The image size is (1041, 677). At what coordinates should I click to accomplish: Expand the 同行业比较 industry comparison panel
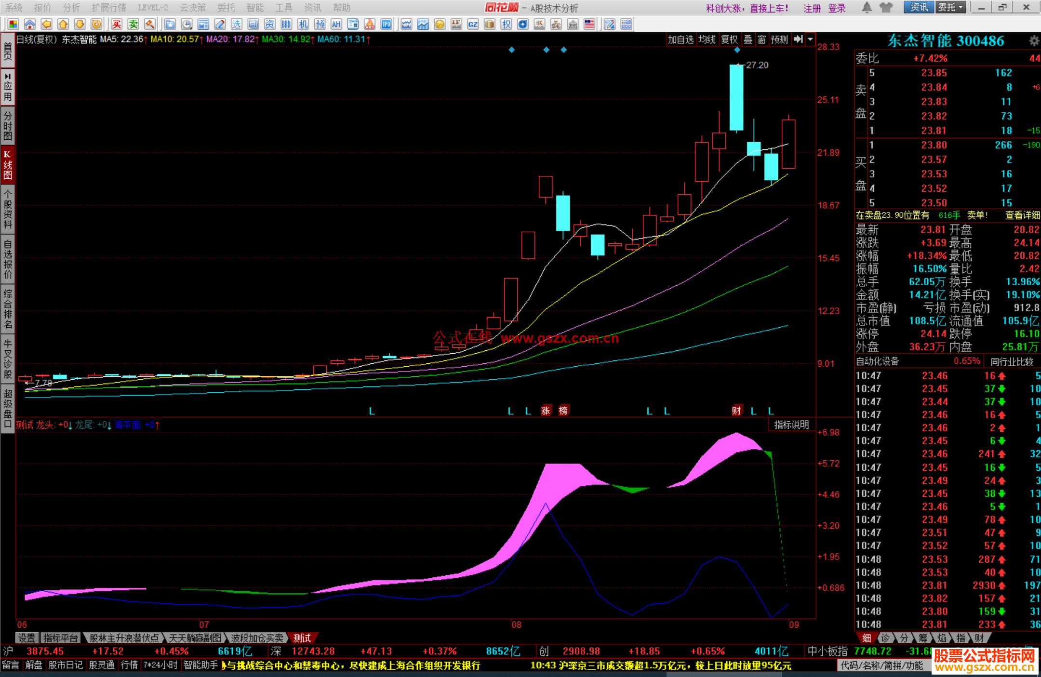[x=1012, y=361]
